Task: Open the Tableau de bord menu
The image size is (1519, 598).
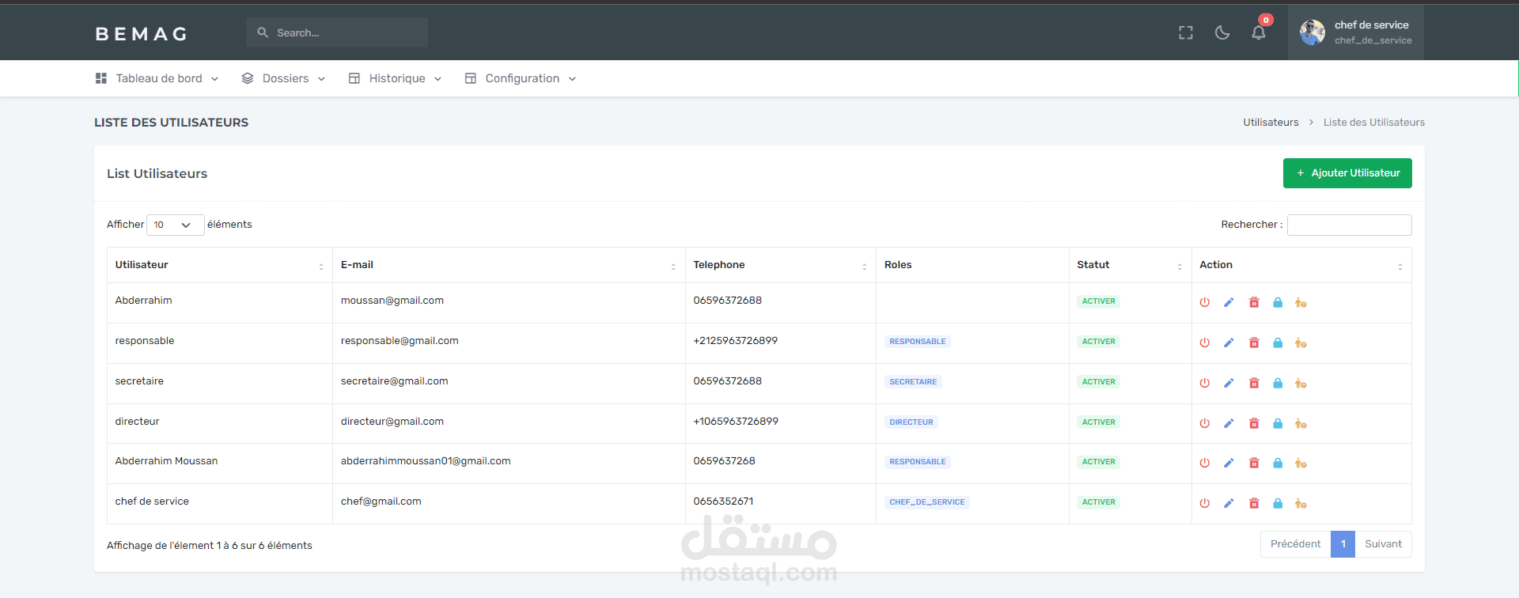Action: click(x=157, y=78)
